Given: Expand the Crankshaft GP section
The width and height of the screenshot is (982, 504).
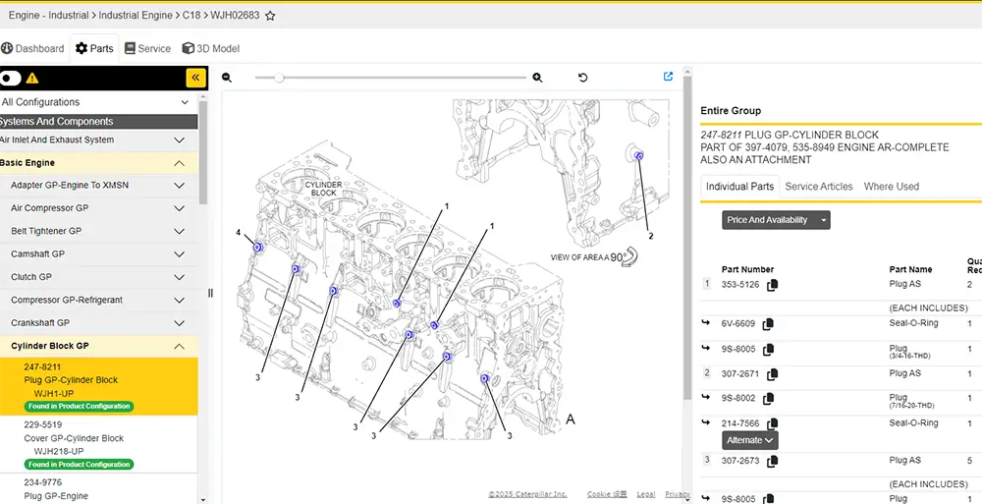Looking at the screenshot, I should point(179,323).
